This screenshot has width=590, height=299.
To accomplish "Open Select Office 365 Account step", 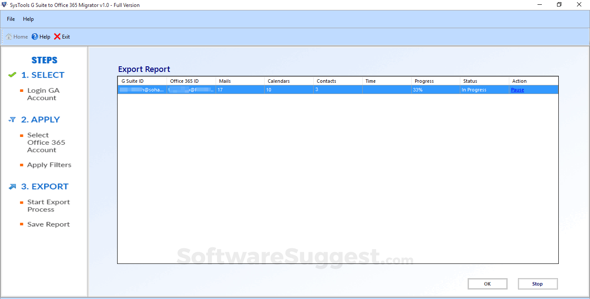I will pos(46,143).
